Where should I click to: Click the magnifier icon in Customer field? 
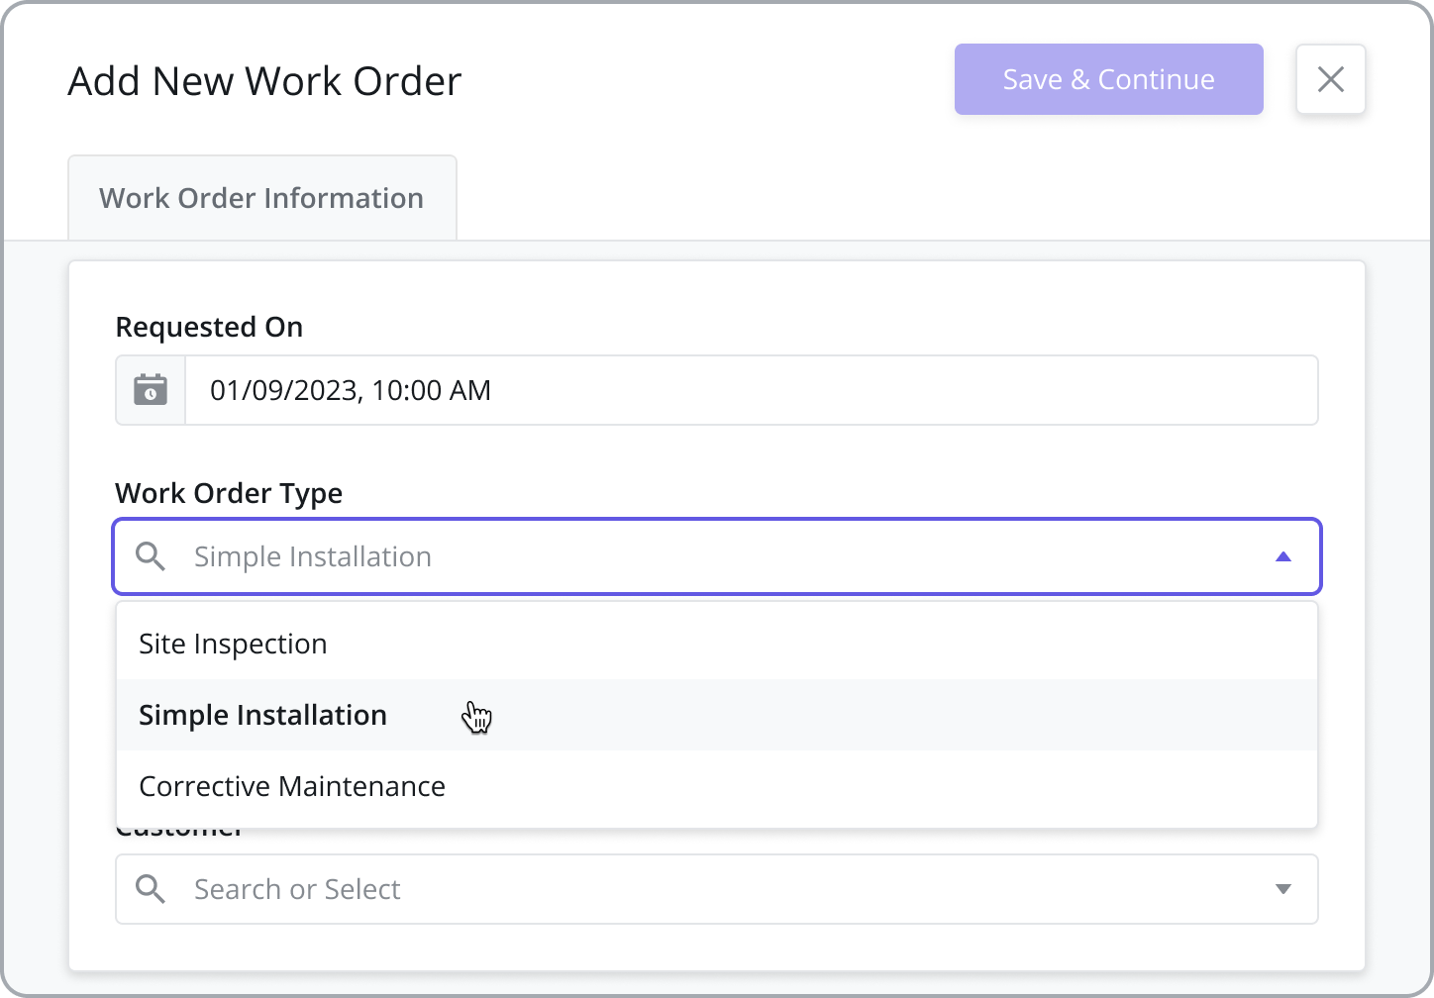pos(151,889)
